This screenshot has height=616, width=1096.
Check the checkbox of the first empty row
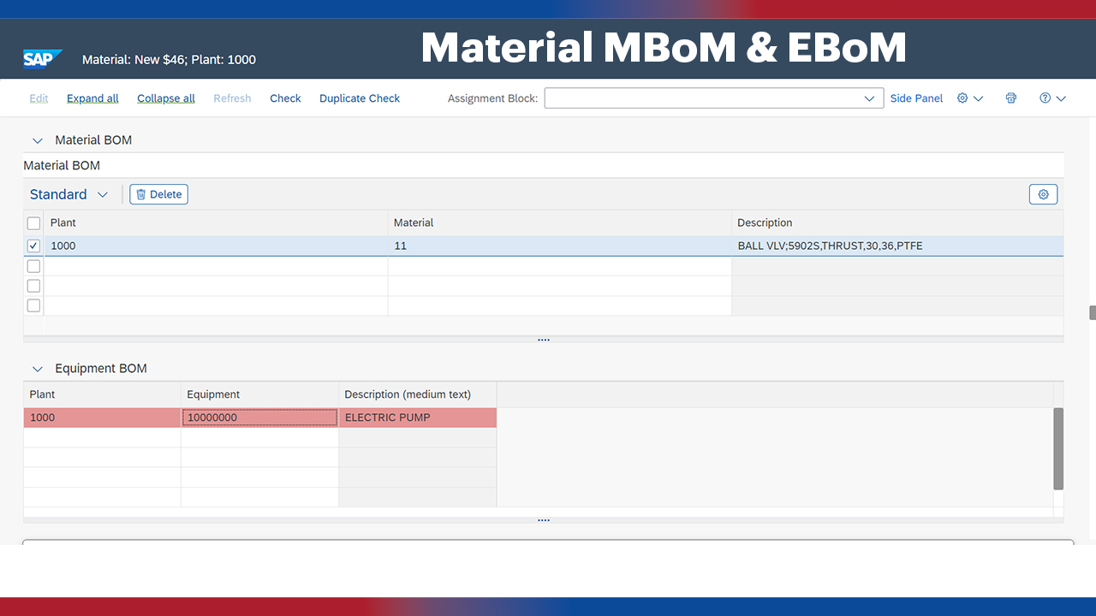(33, 265)
